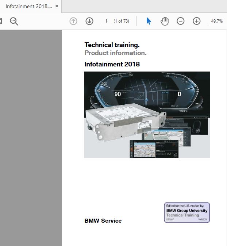227x246 pixels.
Task: Click the cover image of the head unit
Action: point(147,115)
